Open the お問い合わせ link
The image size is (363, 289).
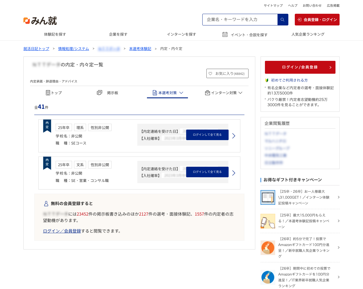pos(312,6)
